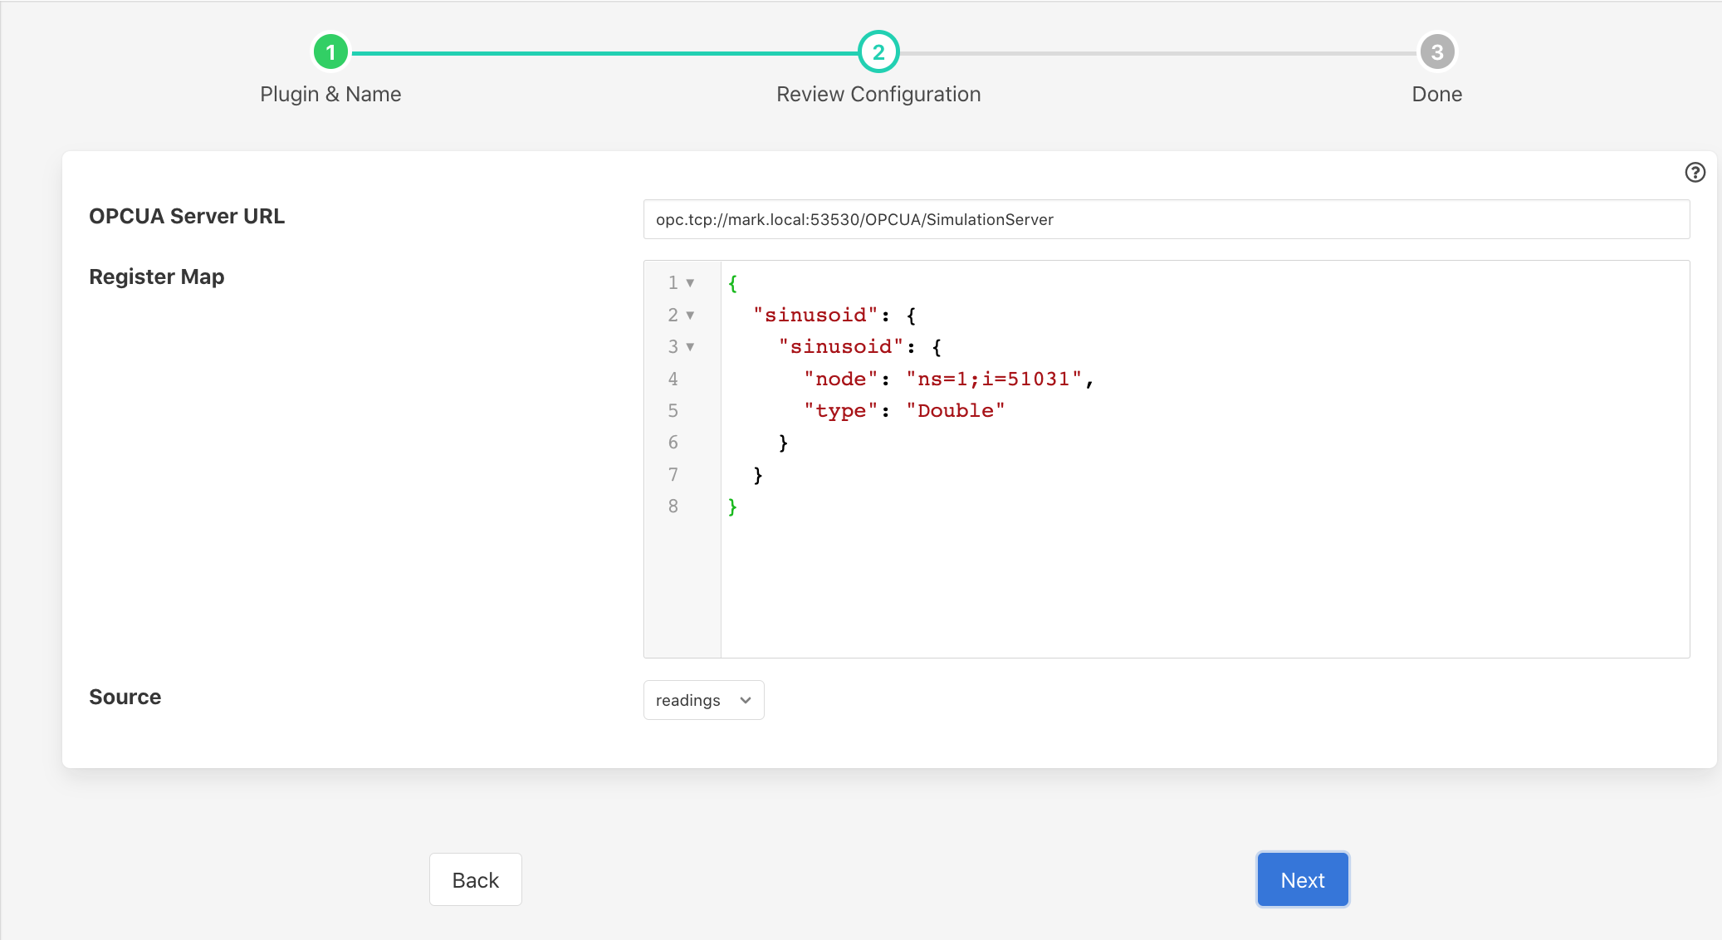Click the Plugin & Name step label
1722x940 pixels.
[x=330, y=94]
